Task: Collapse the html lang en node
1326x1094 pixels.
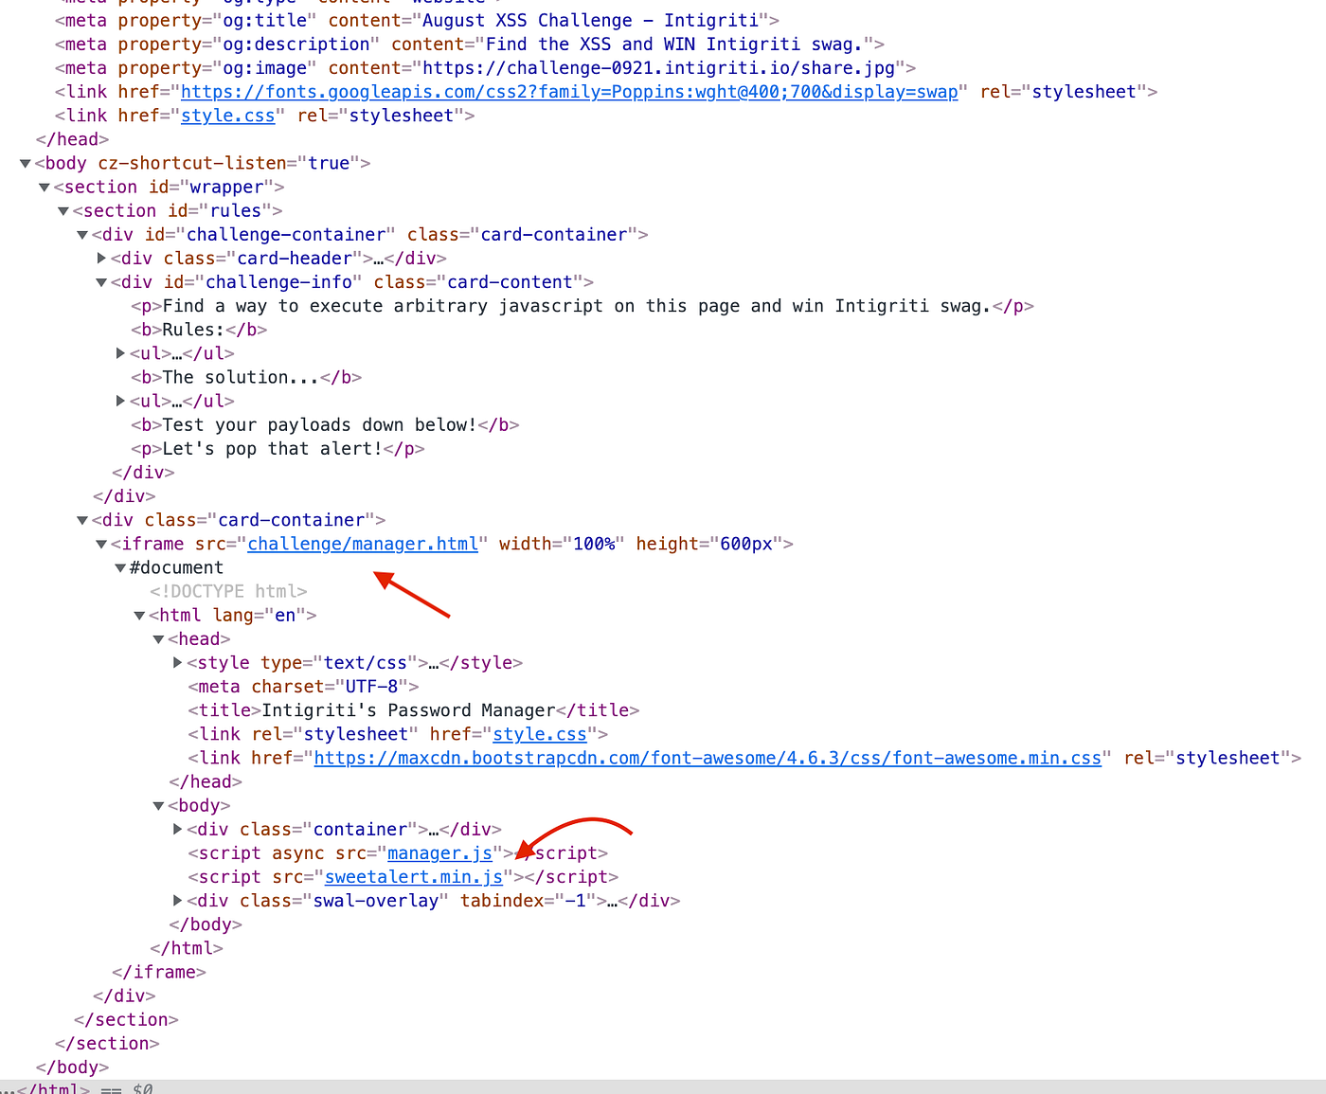Action: [x=139, y=616]
